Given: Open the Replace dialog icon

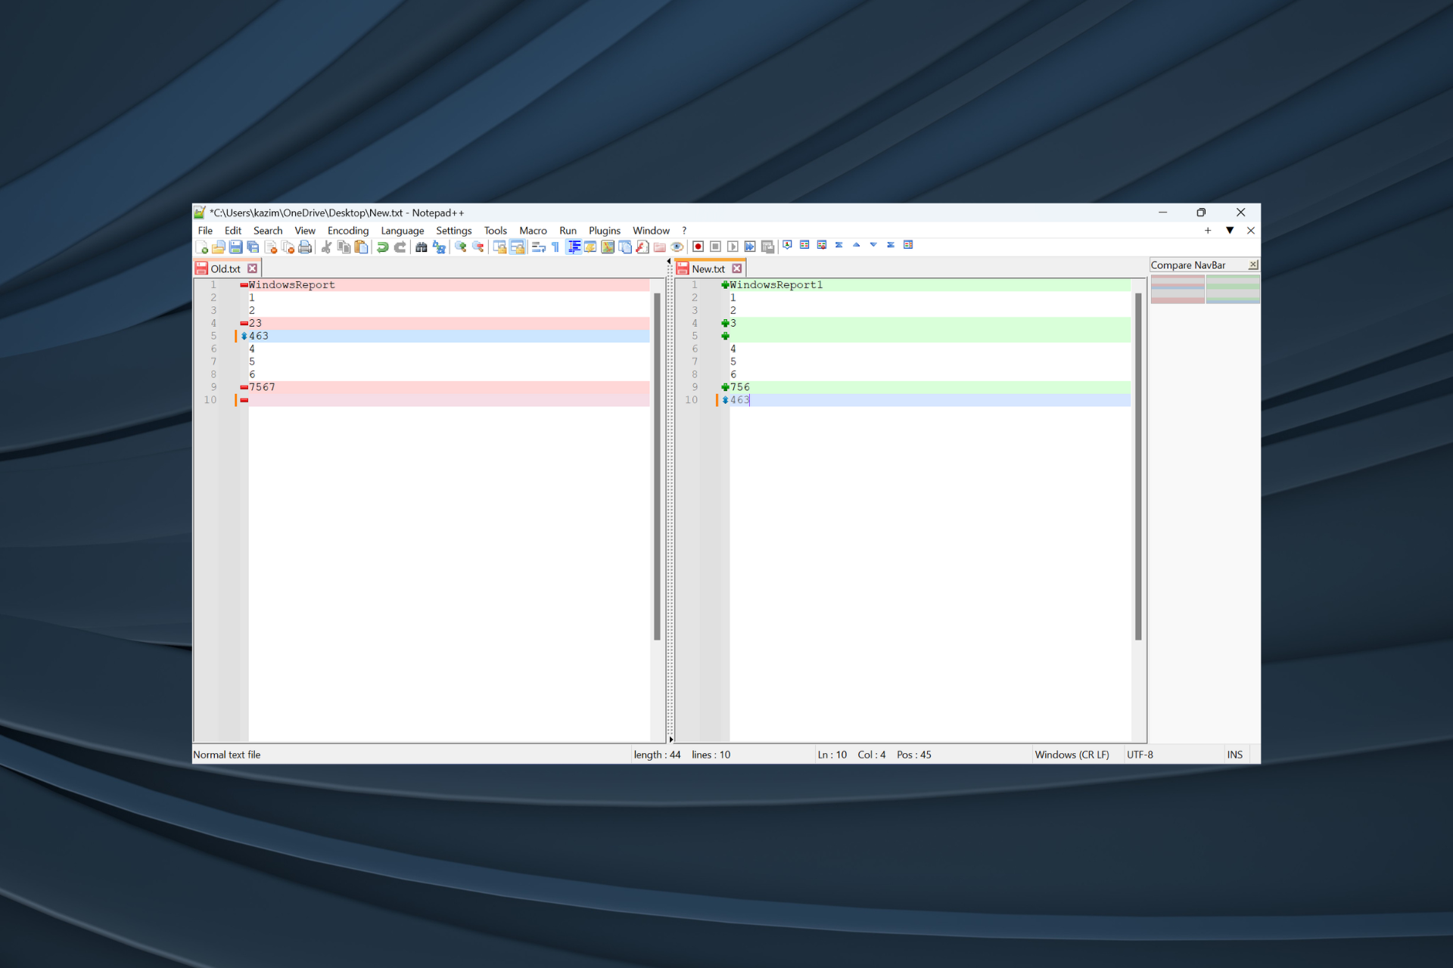Looking at the screenshot, I should (x=439, y=247).
